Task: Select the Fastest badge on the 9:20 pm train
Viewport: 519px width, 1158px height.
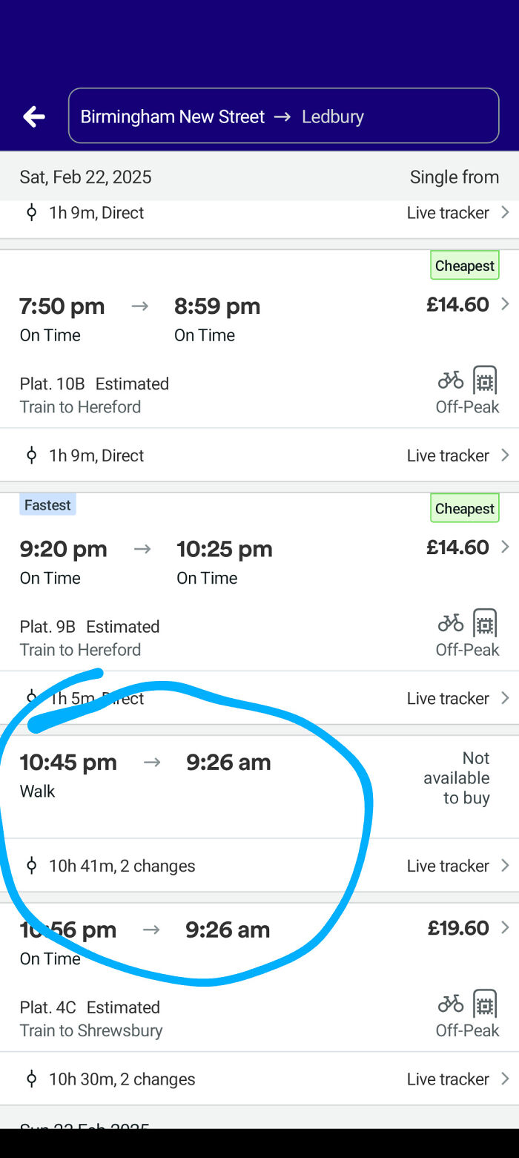Action: [x=47, y=504]
